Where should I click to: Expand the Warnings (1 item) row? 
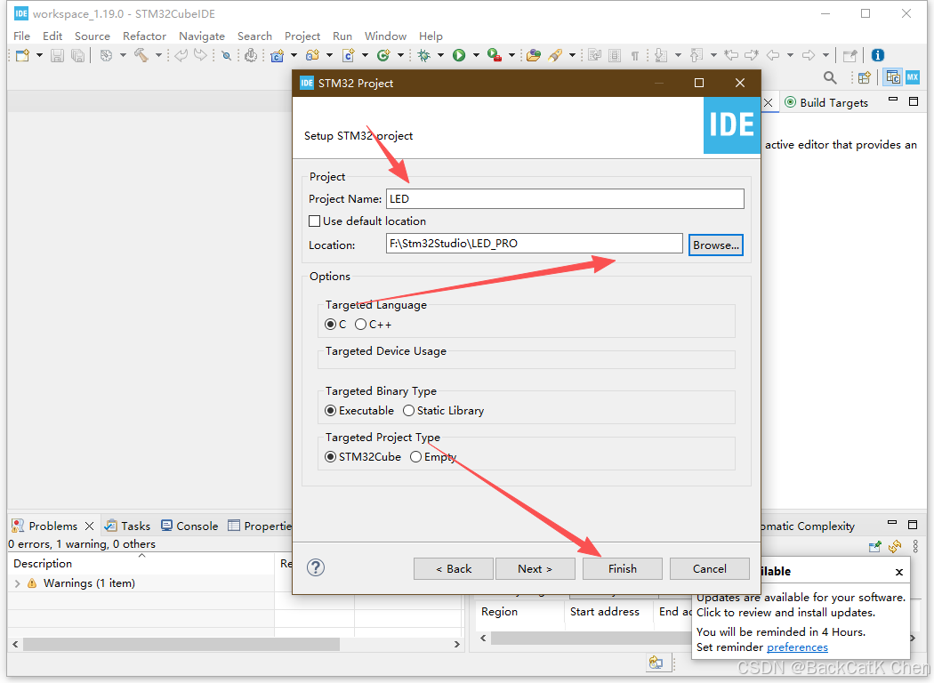tap(17, 583)
